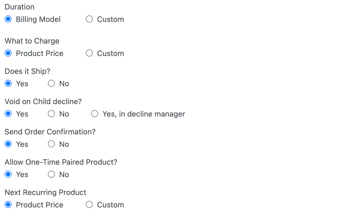Pick Custom for Next Recurring Product
Screen dimensions: 354x215
point(89,205)
